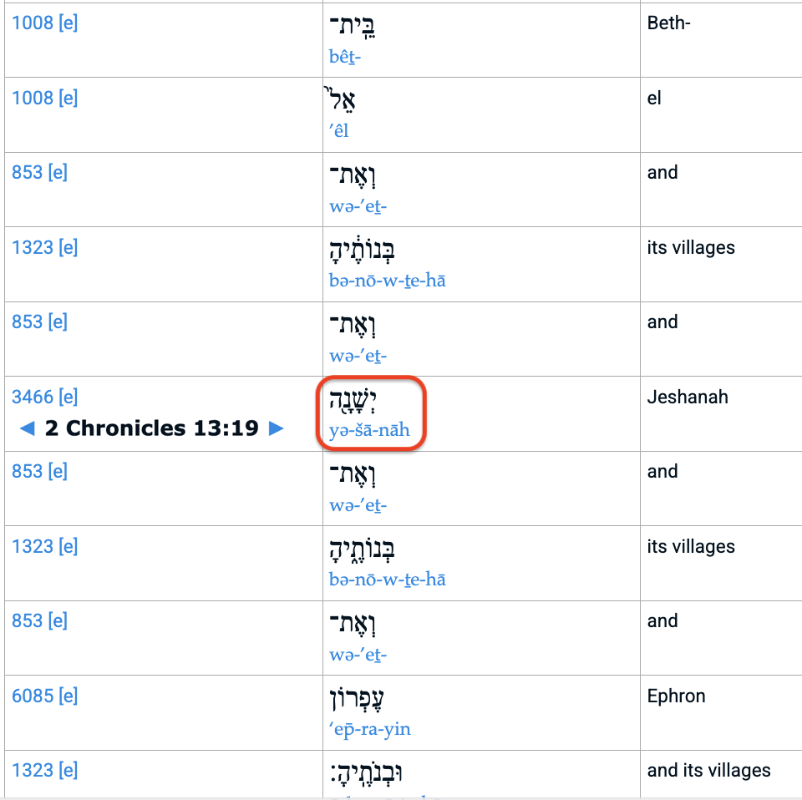Click 2 Chronicles 13:19 heading
This screenshot has height=800, width=802.
[x=152, y=428]
